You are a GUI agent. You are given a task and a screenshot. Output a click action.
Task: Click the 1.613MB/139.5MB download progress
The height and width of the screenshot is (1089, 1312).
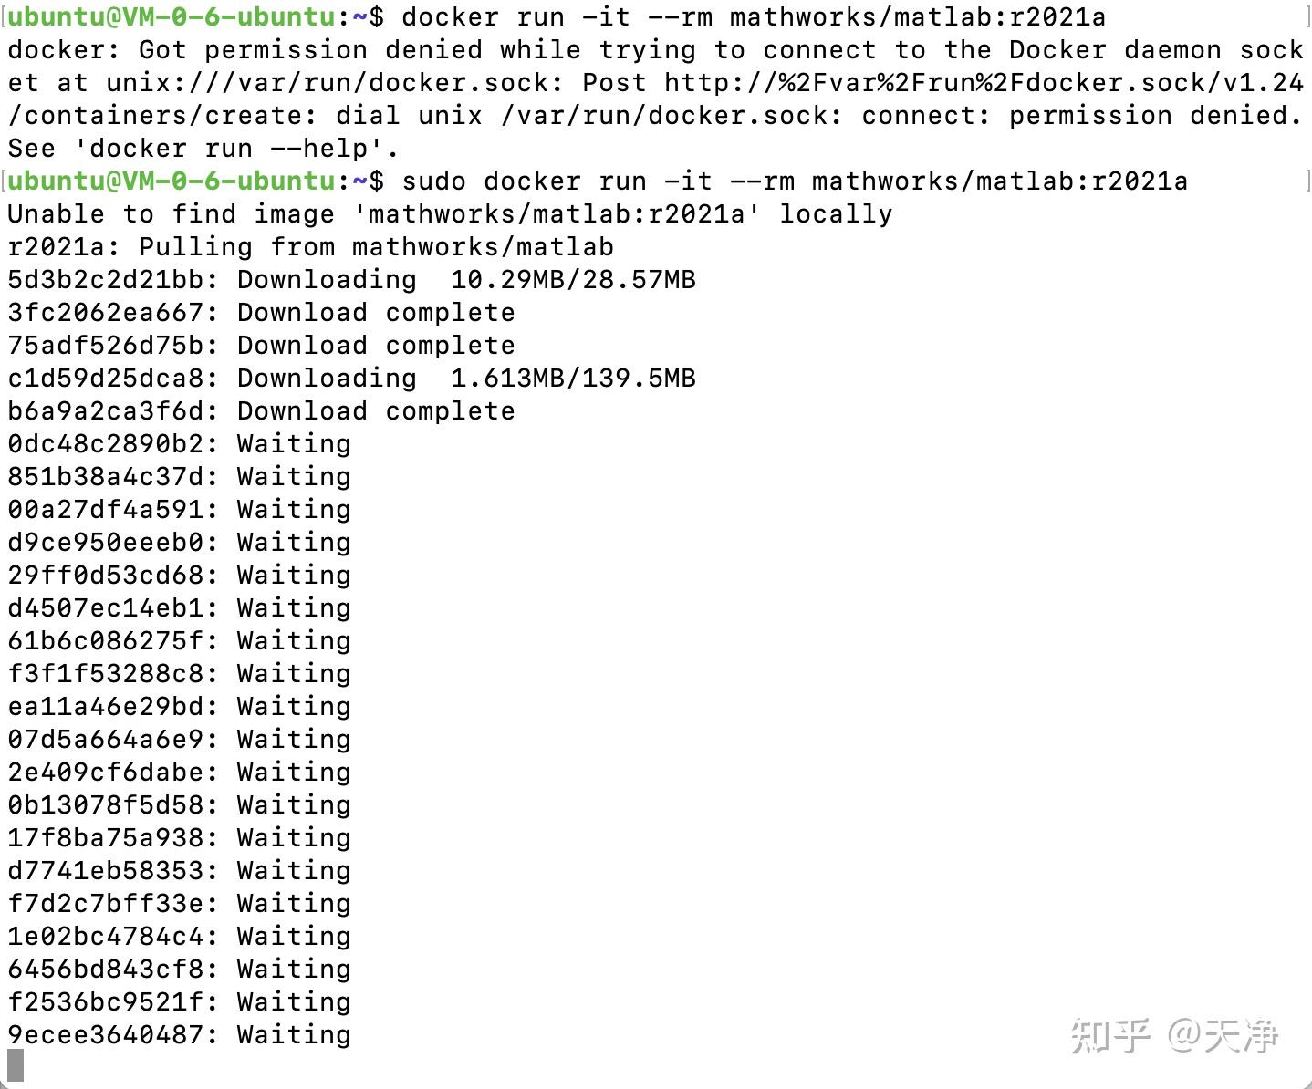[x=573, y=379]
